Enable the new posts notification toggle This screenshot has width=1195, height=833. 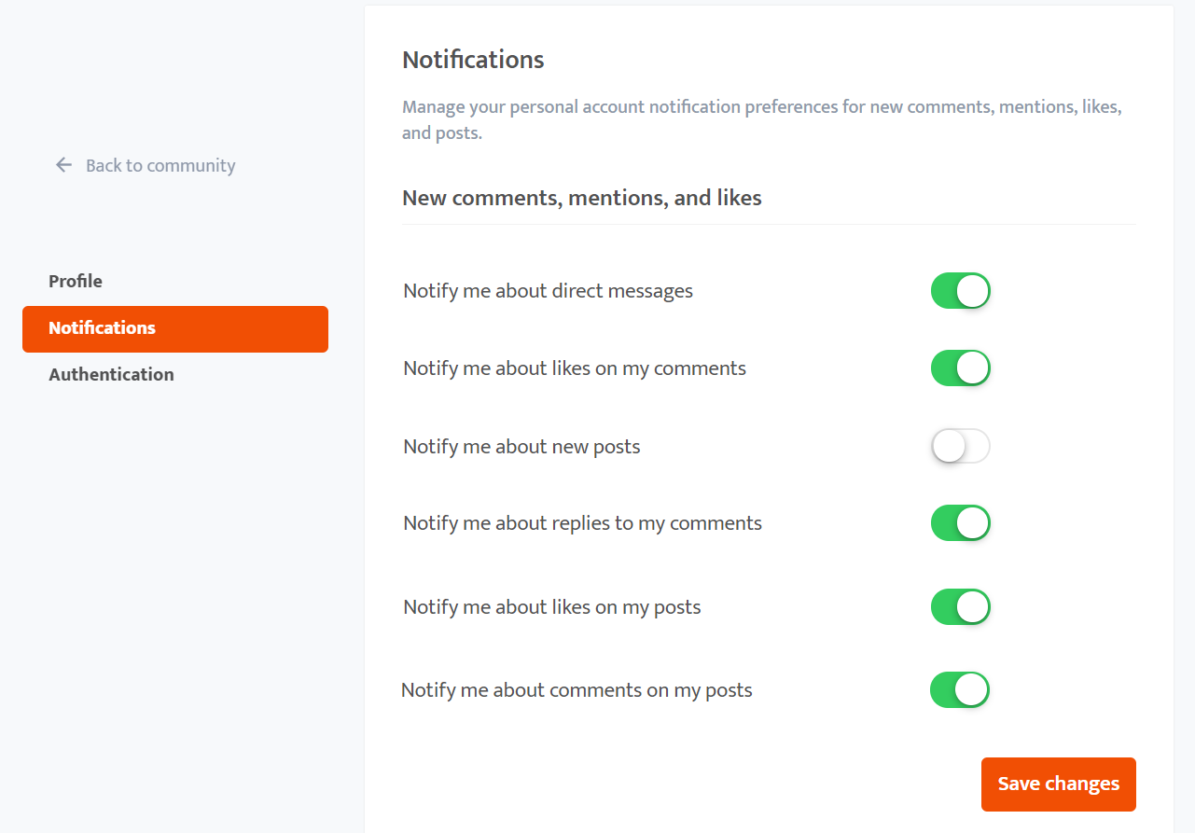[x=960, y=447]
